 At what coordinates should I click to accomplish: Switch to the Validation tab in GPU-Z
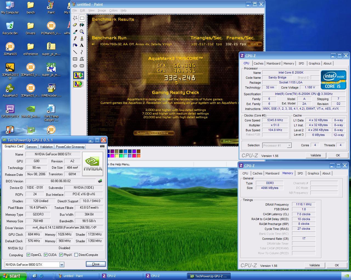point(46,147)
